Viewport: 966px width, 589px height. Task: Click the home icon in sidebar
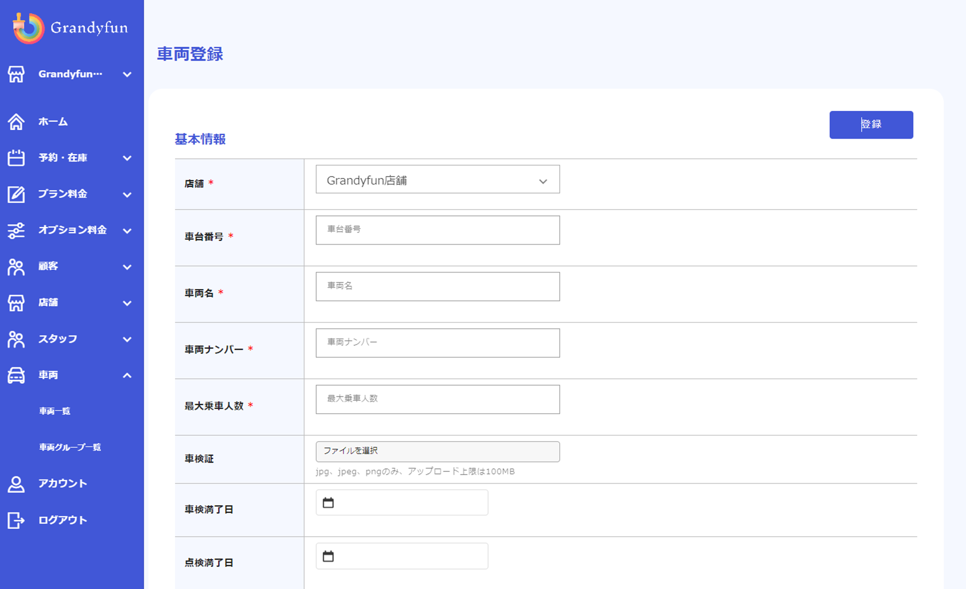coord(16,121)
